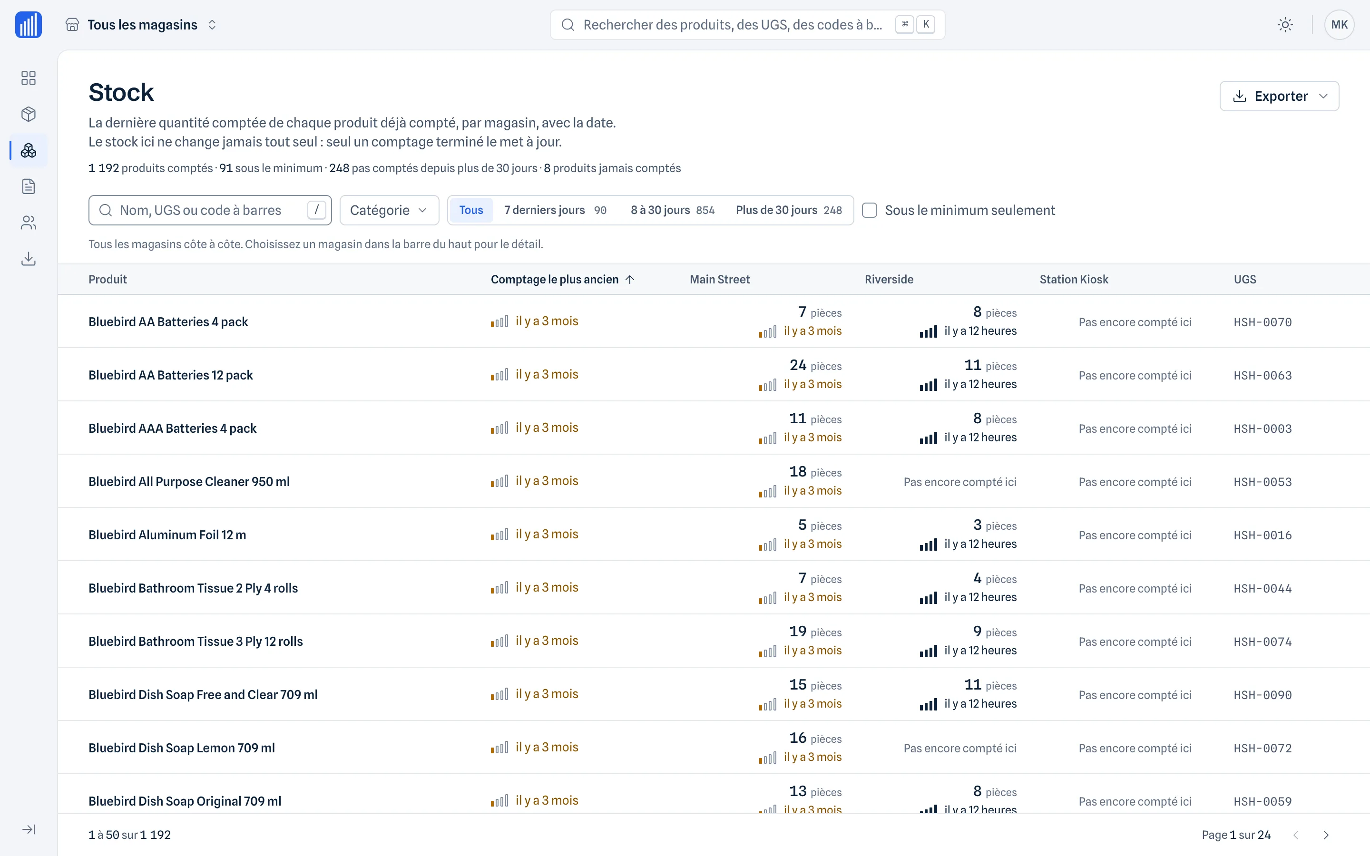Expand the Exporter dropdown button
Image resolution: width=1370 pixels, height=856 pixels.
click(1279, 96)
